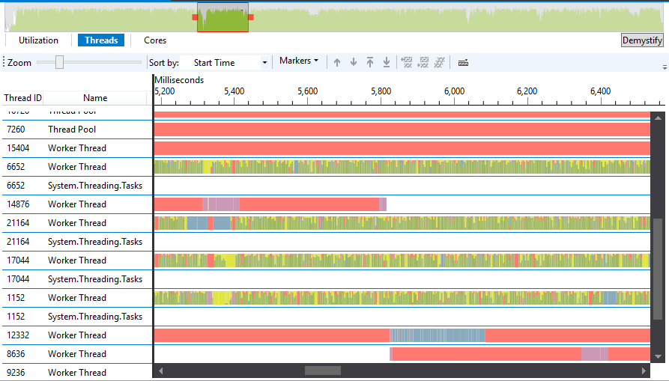Click the purple segment in thread 14876 timeline

(221, 204)
